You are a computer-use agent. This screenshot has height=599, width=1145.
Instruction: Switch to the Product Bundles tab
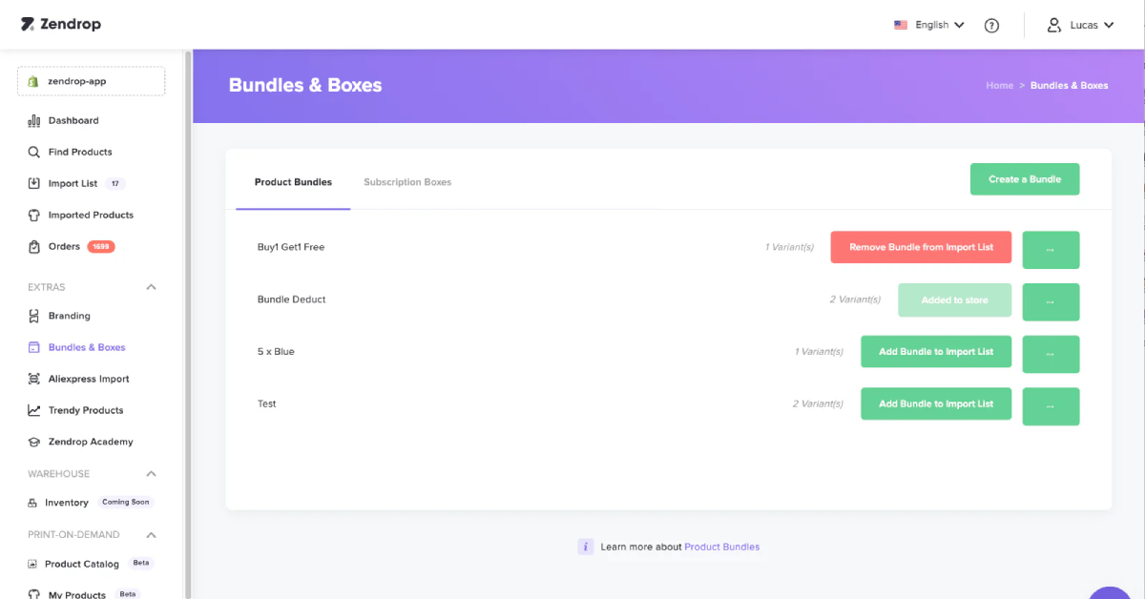point(293,182)
